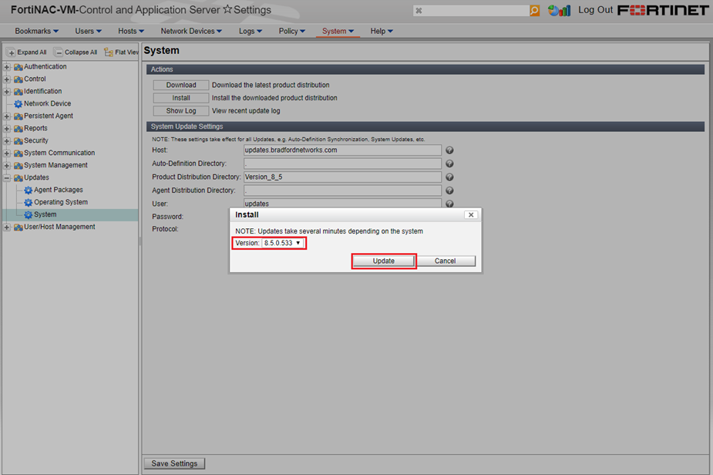Click help icon next to Agent Distribution Directory

click(x=449, y=190)
